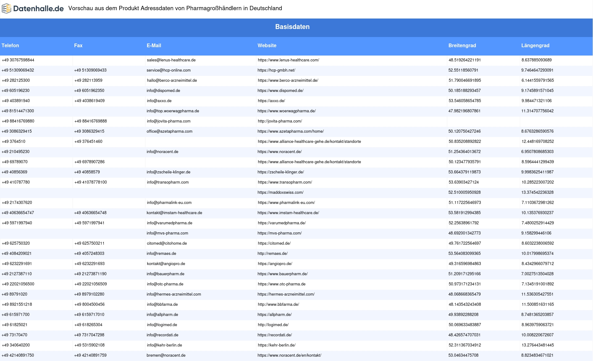Click website https://www.bauerpharm.de/

(283, 274)
